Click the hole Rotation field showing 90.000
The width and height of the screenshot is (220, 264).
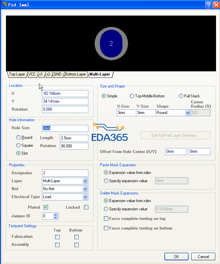74,146
